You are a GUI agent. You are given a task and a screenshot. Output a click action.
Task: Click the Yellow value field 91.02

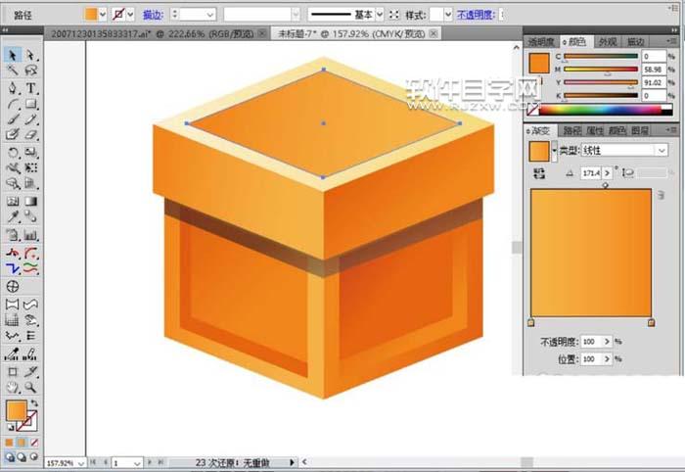[654, 82]
